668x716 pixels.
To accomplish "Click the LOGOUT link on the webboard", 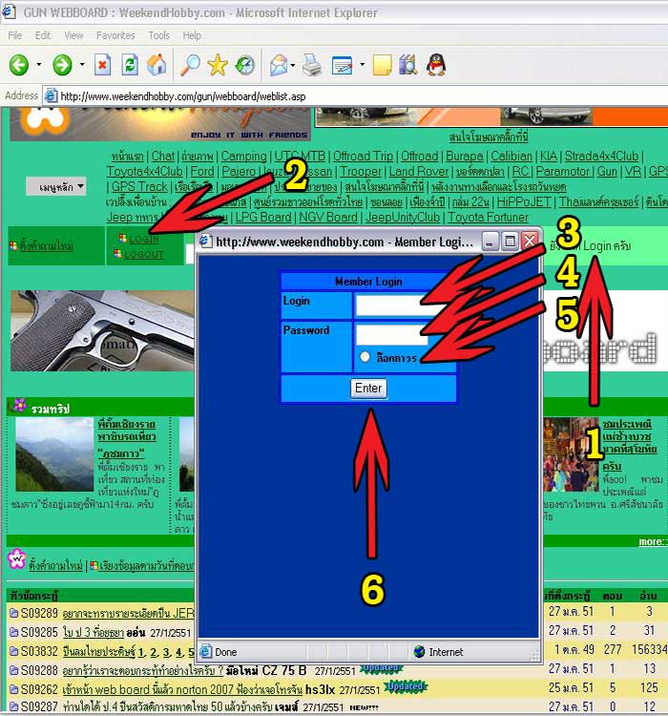I will click(x=145, y=254).
